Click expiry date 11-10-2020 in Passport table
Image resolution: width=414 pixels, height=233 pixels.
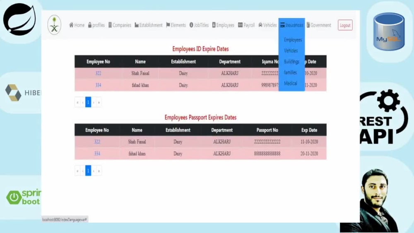tap(309, 142)
